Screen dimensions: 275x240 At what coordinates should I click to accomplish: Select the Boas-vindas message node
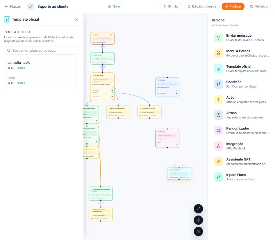[x=103, y=58]
